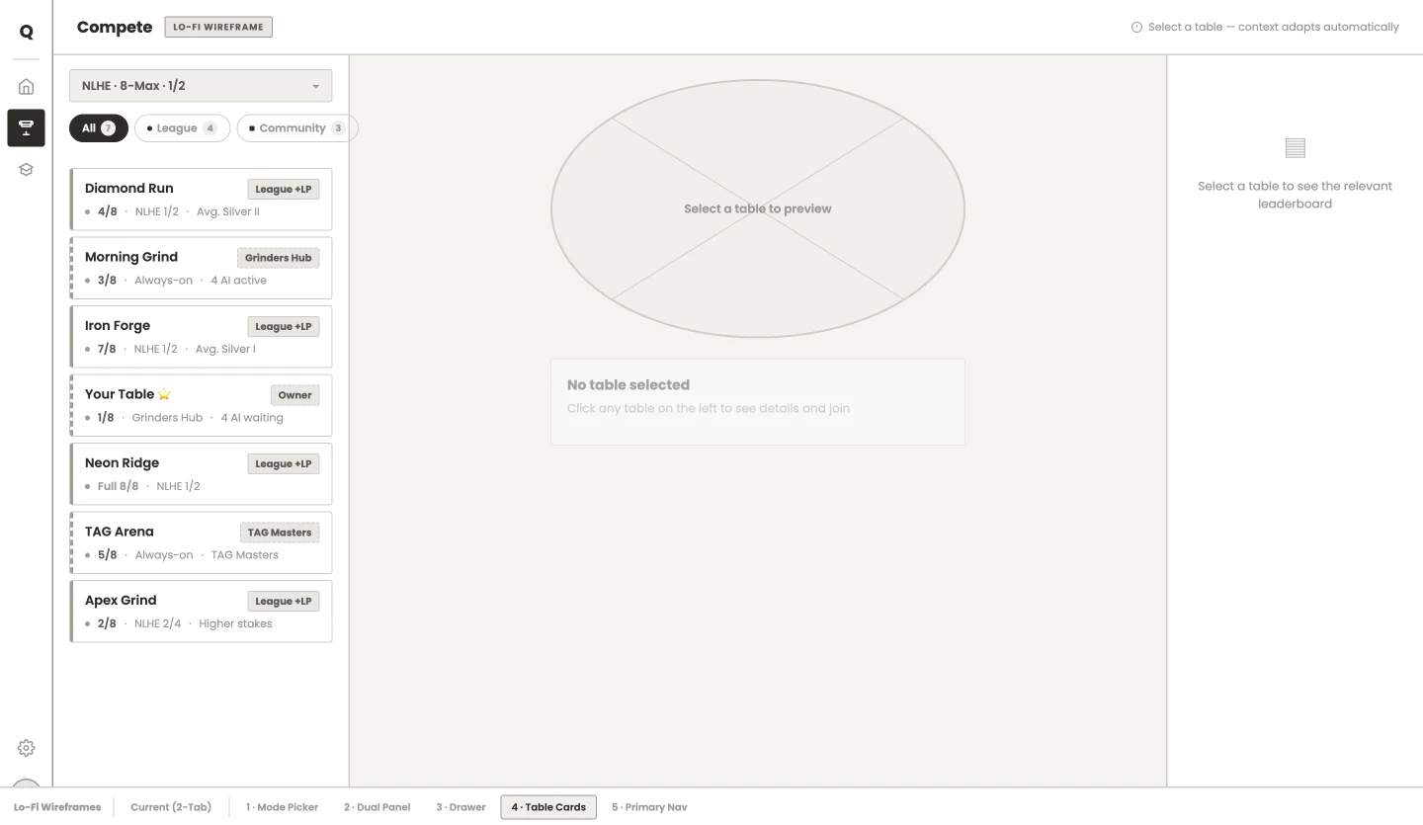The image size is (1423, 825).
Task: Click the oval table preview placeholder
Action: [x=758, y=208]
